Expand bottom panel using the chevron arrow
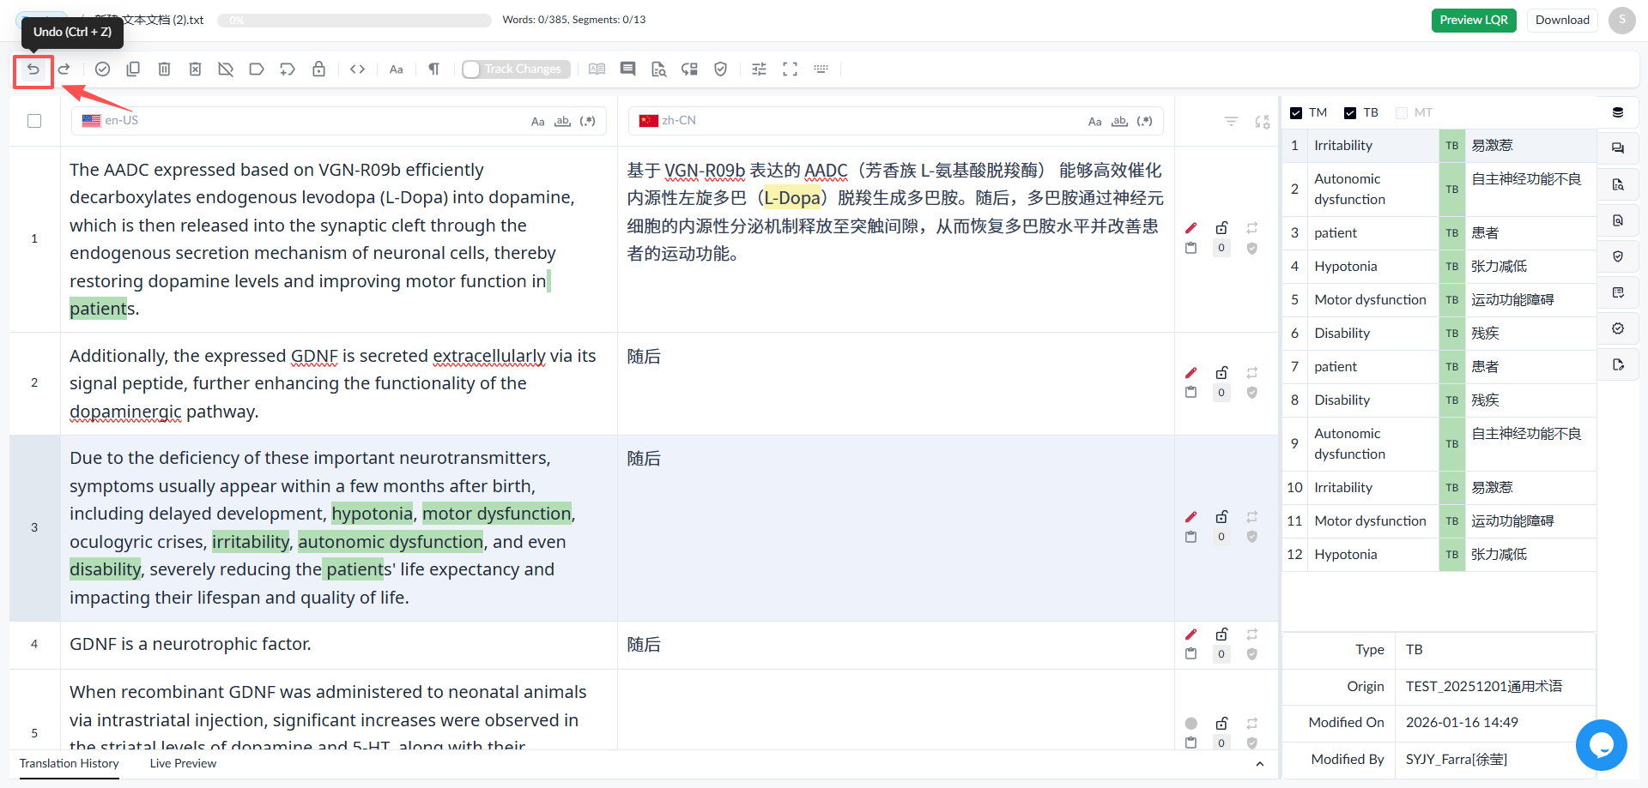The height and width of the screenshot is (788, 1648). 1259,764
